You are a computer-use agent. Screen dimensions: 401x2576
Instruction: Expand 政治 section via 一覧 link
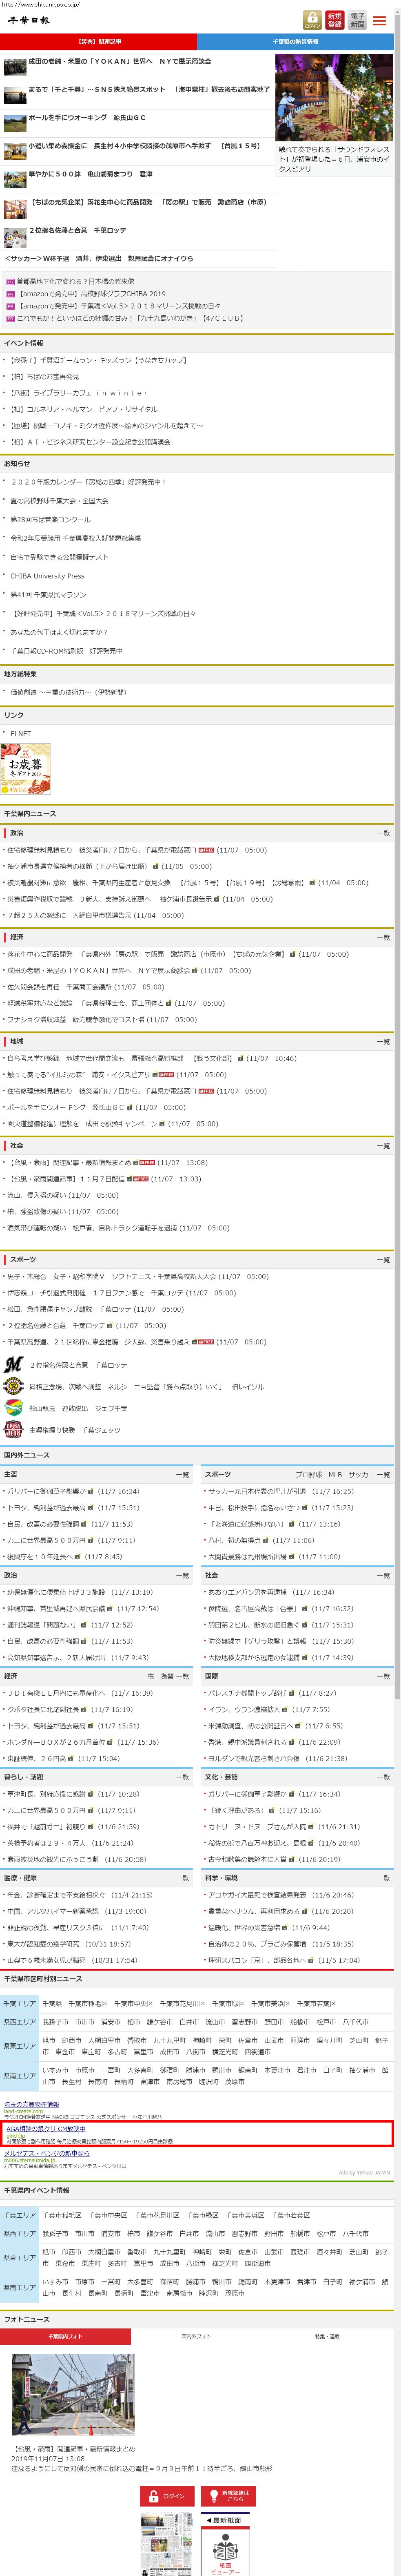(x=383, y=833)
